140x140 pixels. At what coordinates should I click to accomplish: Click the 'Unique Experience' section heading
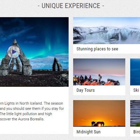pyautogui.click(x=71, y=6)
